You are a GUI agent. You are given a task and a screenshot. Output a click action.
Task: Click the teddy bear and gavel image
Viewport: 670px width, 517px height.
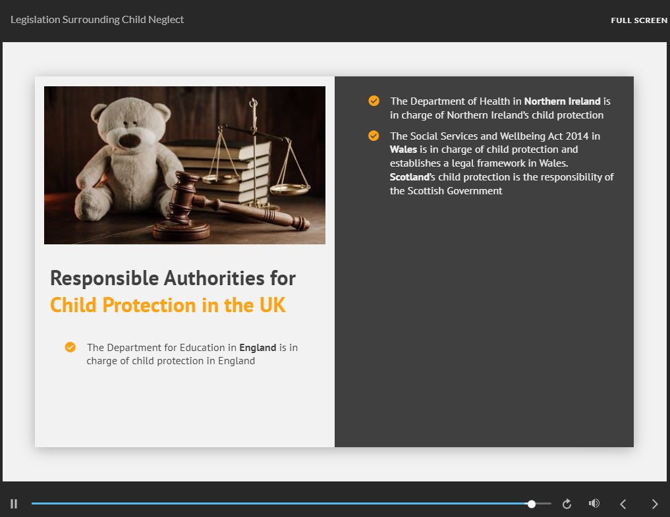[184, 165]
